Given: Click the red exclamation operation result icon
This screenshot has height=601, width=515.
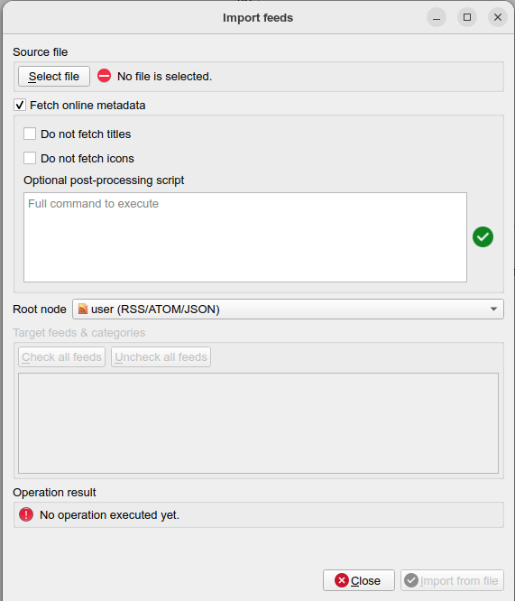Looking at the screenshot, I should (26, 514).
